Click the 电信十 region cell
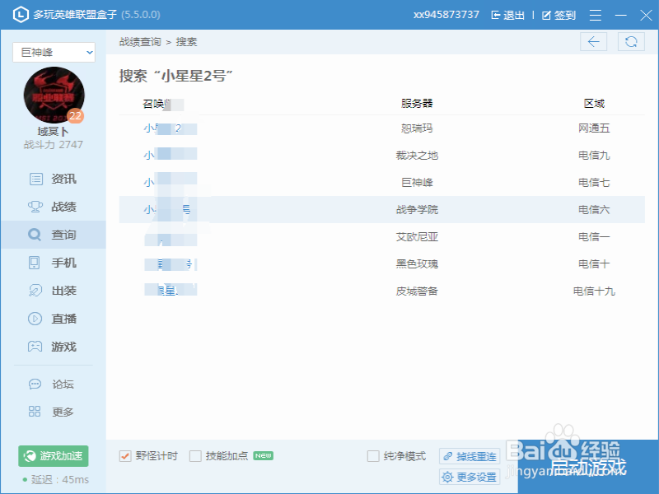The image size is (659, 494). (x=594, y=263)
